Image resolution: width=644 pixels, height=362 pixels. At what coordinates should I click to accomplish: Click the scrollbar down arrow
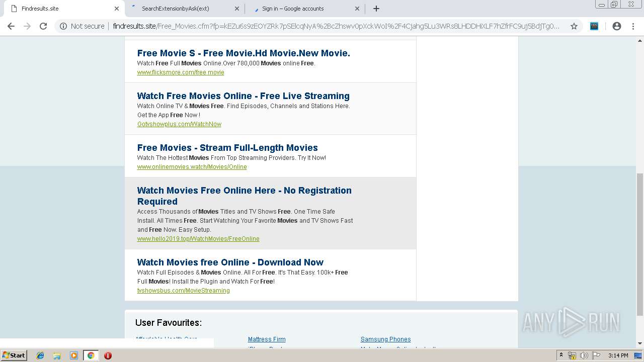(640, 343)
